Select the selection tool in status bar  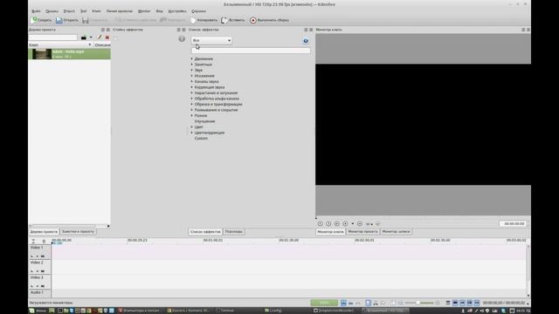(369, 303)
